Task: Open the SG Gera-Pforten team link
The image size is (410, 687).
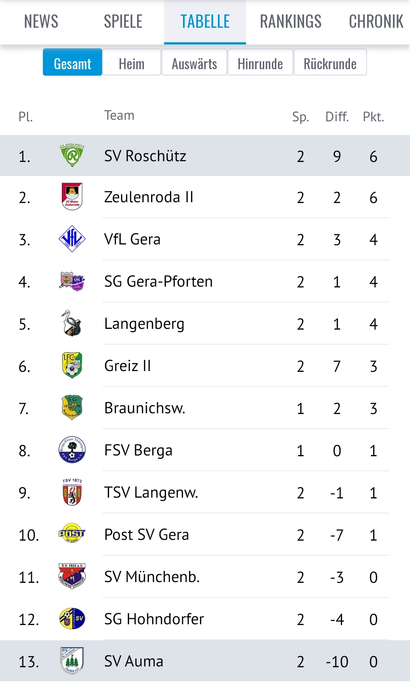Action: tap(159, 281)
